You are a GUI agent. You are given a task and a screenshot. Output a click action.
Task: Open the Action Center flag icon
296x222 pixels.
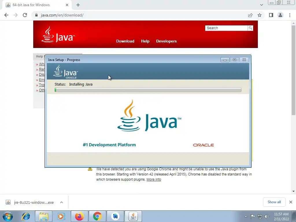(x=253, y=217)
